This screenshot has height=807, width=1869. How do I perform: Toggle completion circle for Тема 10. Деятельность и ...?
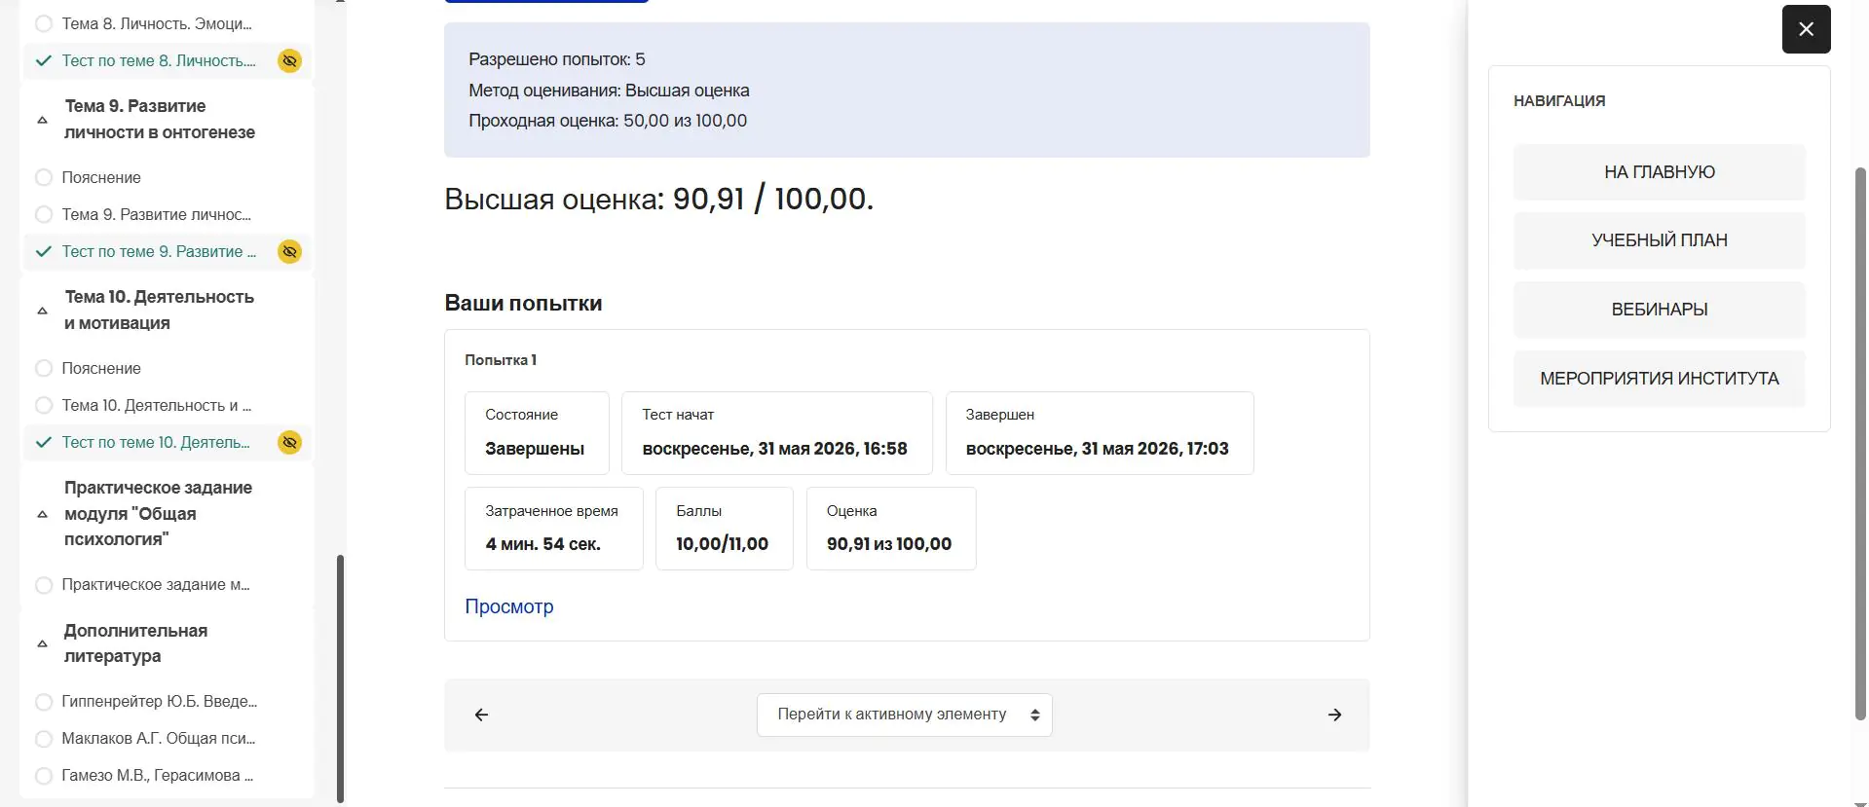pos(43,405)
